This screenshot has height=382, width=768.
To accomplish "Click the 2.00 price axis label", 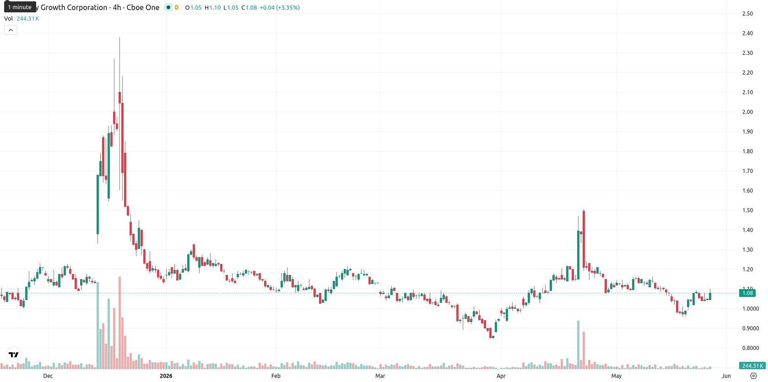I will tap(747, 112).
